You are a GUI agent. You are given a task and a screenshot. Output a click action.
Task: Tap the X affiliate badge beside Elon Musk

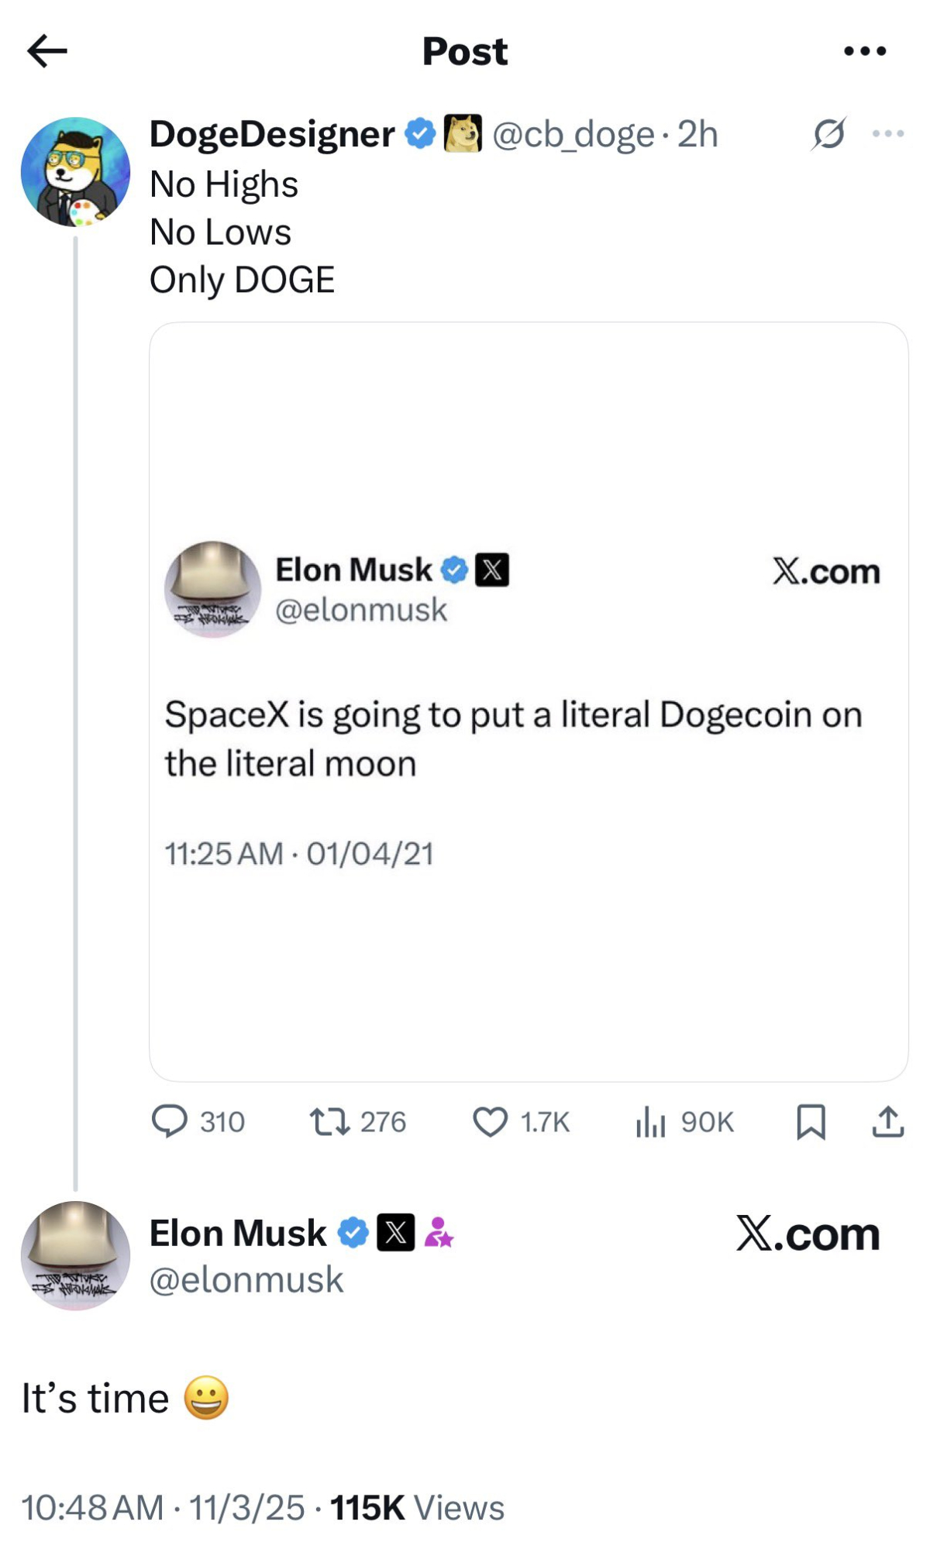tap(395, 1233)
